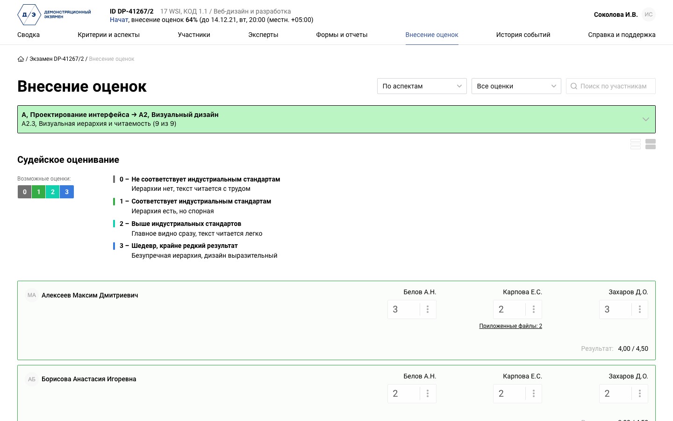The height and width of the screenshot is (421, 673).
Task: Open the История событий tab
Action: coord(523,35)
